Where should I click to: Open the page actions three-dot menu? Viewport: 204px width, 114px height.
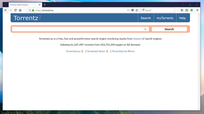(x=128, y=10)
